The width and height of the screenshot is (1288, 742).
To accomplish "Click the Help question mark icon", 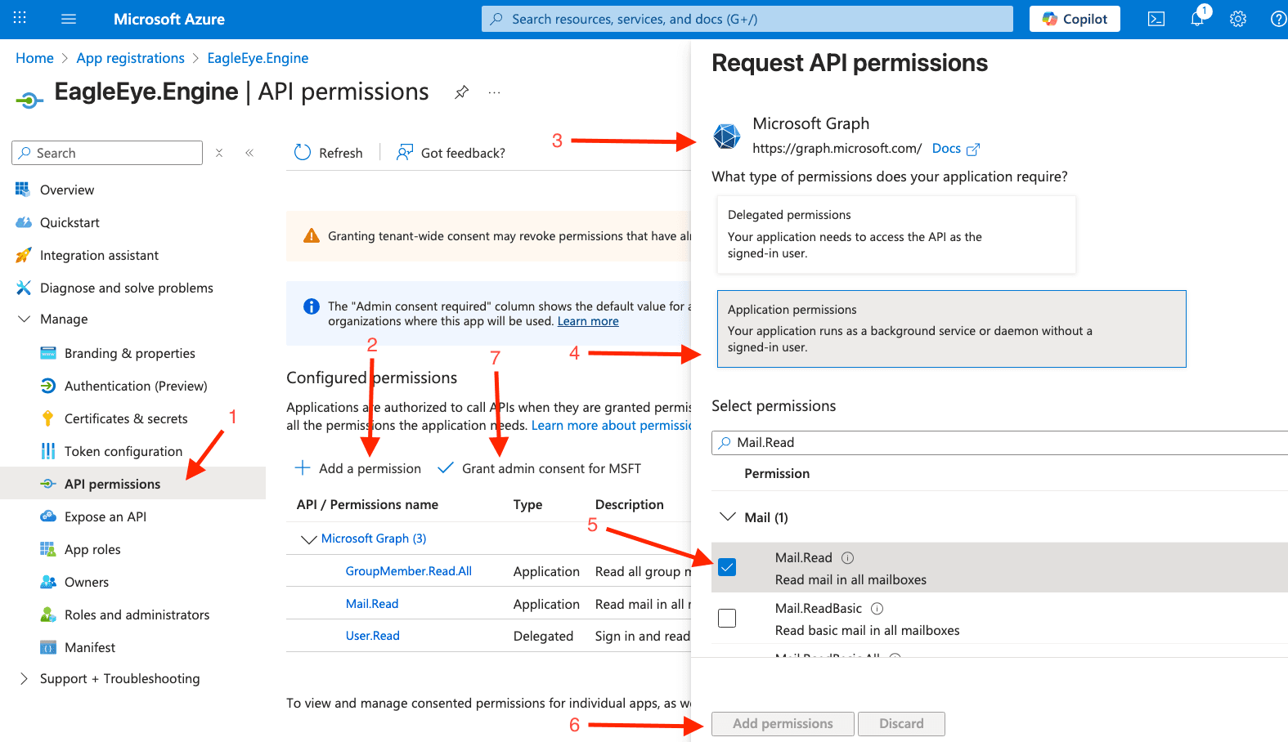I will 1277,18.
